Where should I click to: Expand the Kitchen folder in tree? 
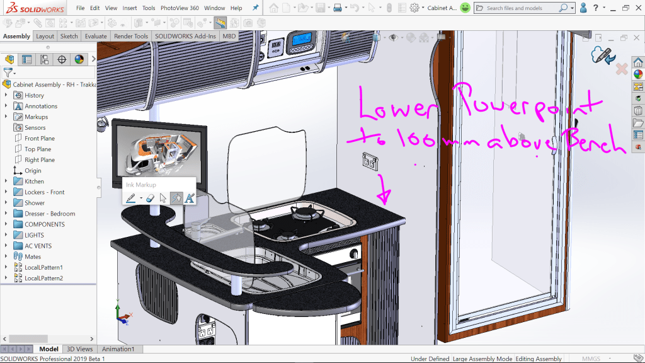point(6,181)
